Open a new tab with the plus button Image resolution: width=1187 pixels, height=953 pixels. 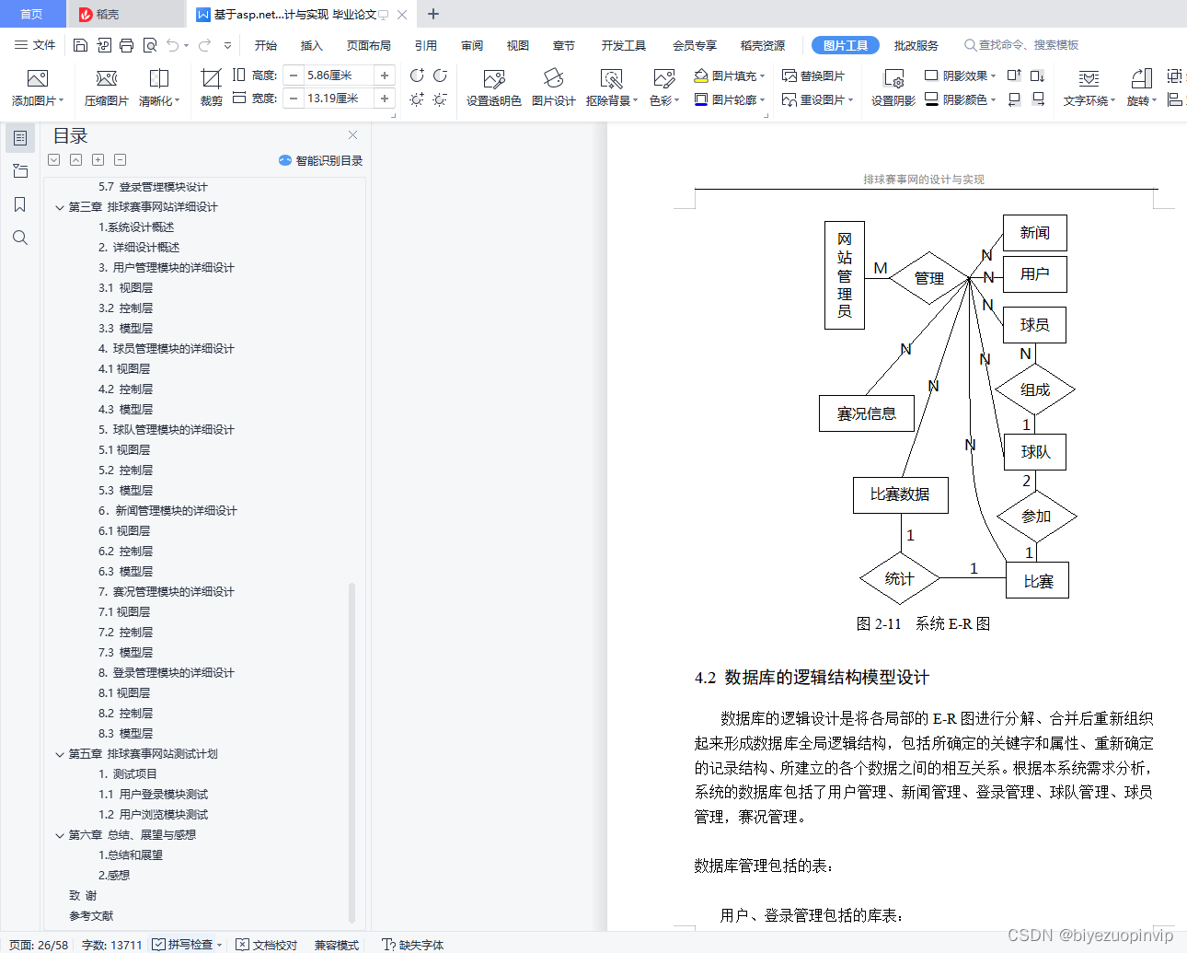[x=433, y=14]
